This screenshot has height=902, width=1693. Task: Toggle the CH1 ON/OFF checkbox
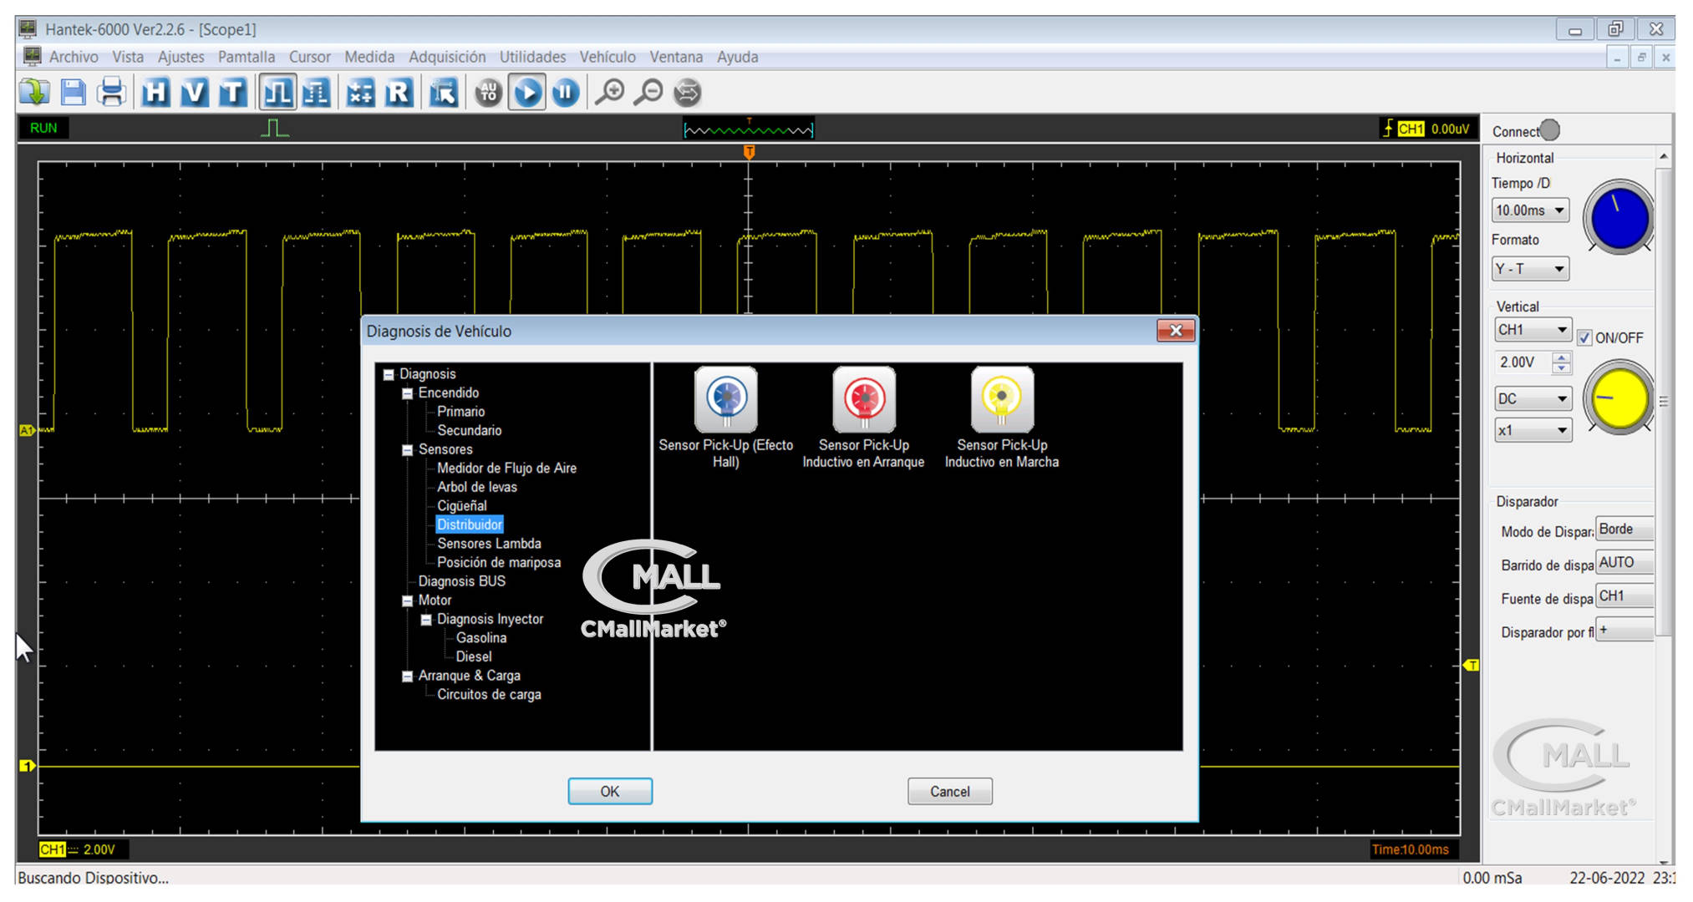click(x=1584, y=338)
